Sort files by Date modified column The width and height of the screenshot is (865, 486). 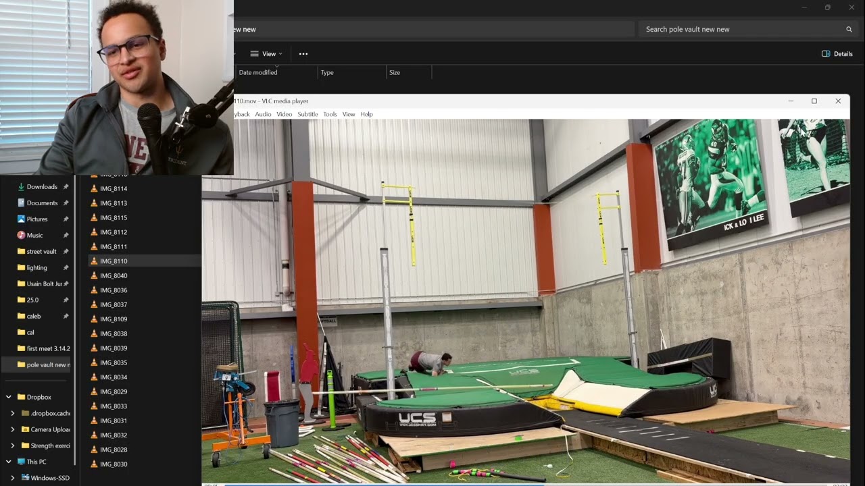pyautogui.click(x=276, y=72)
